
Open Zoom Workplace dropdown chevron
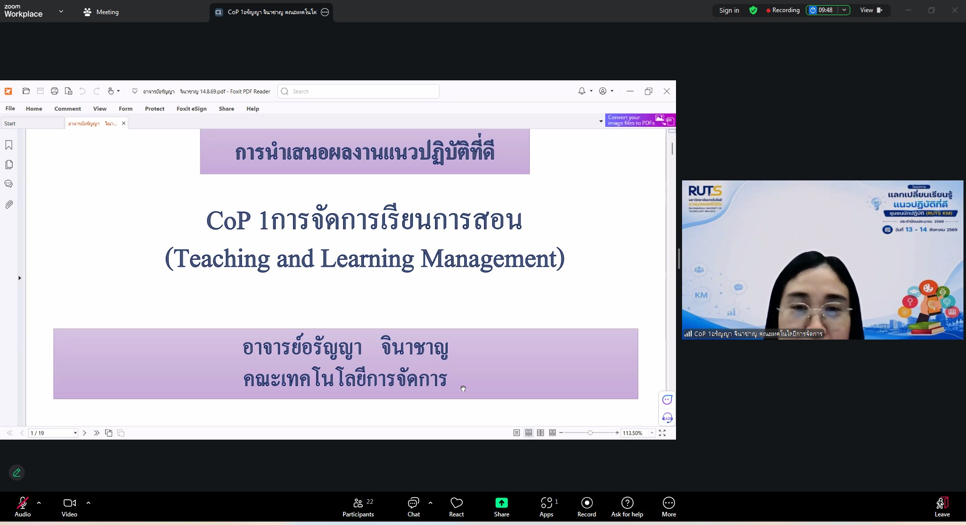[x=61, y=11]
